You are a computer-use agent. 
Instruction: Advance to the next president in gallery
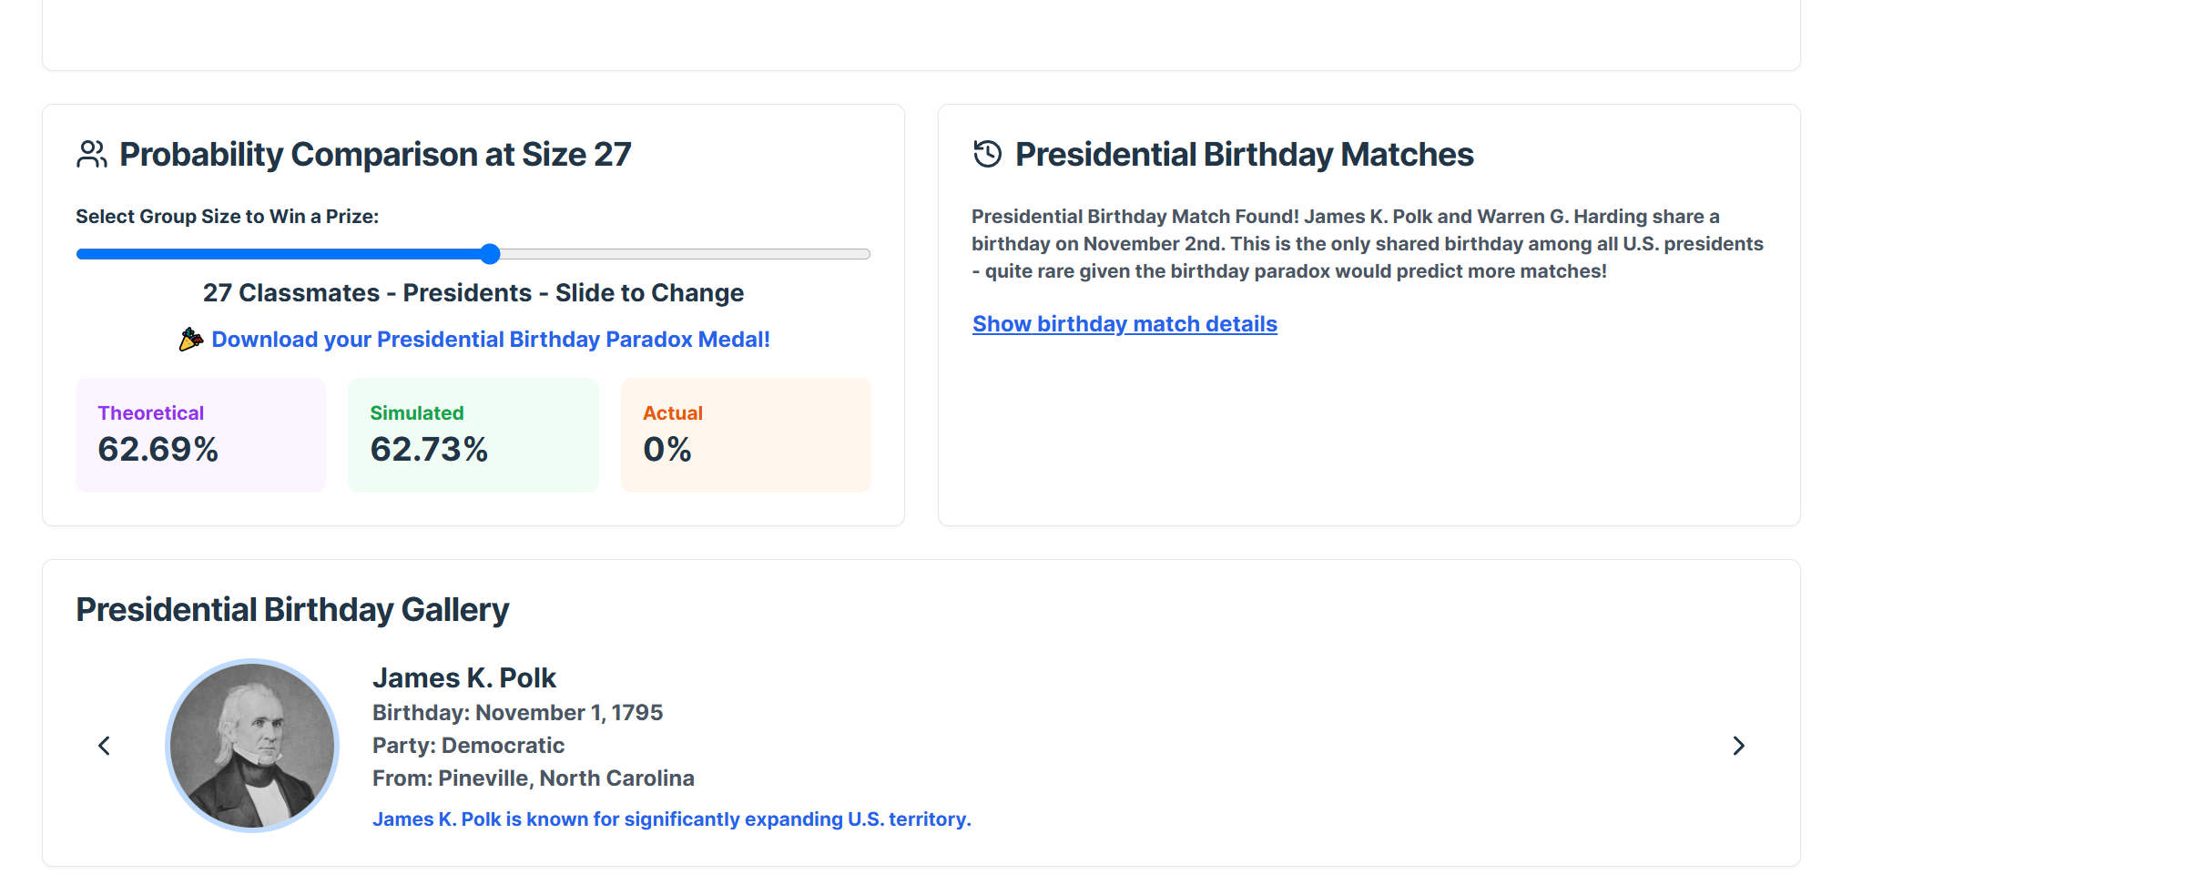(1738, 746)
